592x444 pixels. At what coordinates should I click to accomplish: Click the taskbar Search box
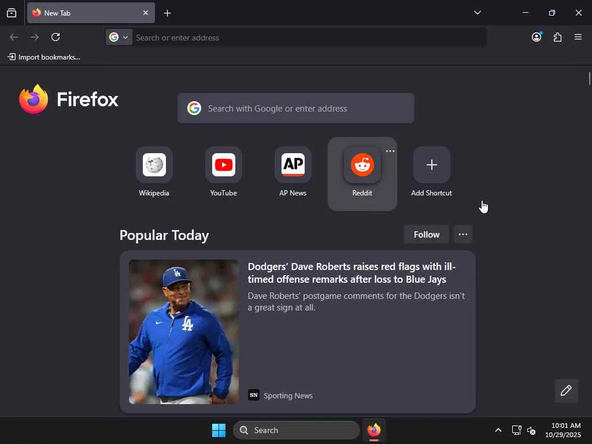(297, 430)
